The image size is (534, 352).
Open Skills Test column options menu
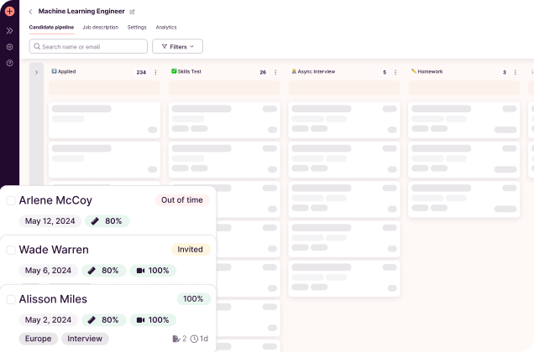click(x=275, y=72)
